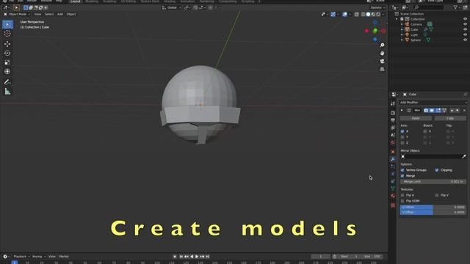The height and width of the screenshot is (264, 470).
Task: Open the Global transform orientation dropdown
Action: pyautogui.click(x=172, y=7)
